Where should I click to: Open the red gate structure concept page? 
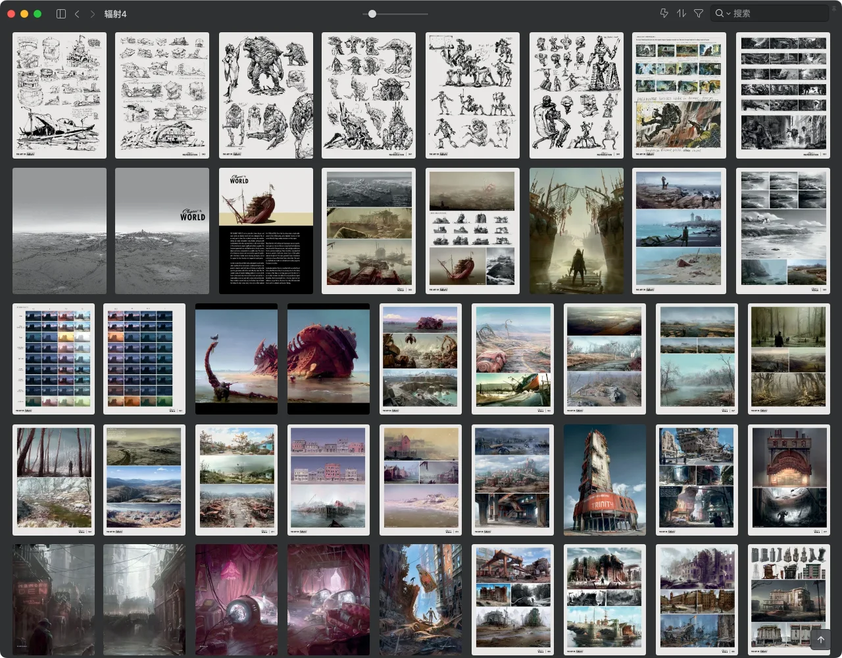point(512,599)
